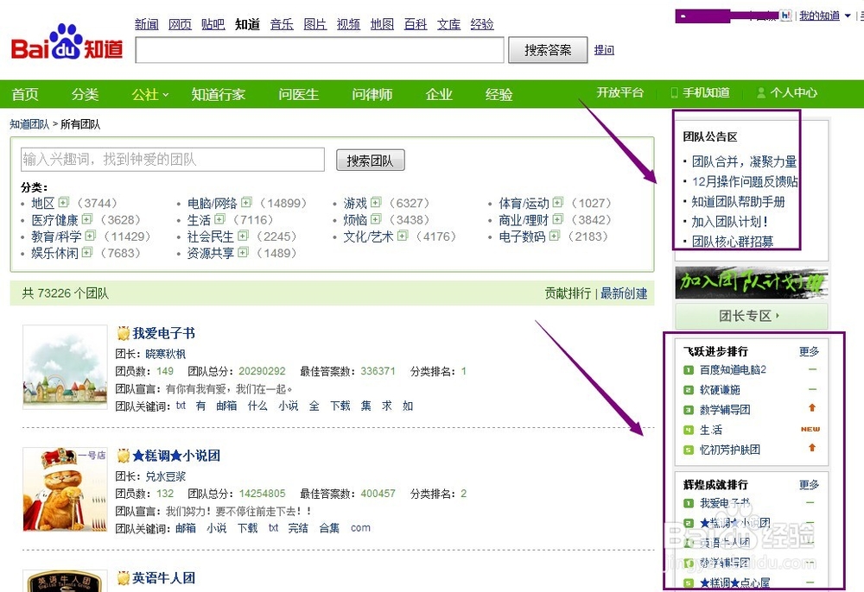Click 知道团队 breadcrumb link
The image size is (864, 592).
click(29, 124)
